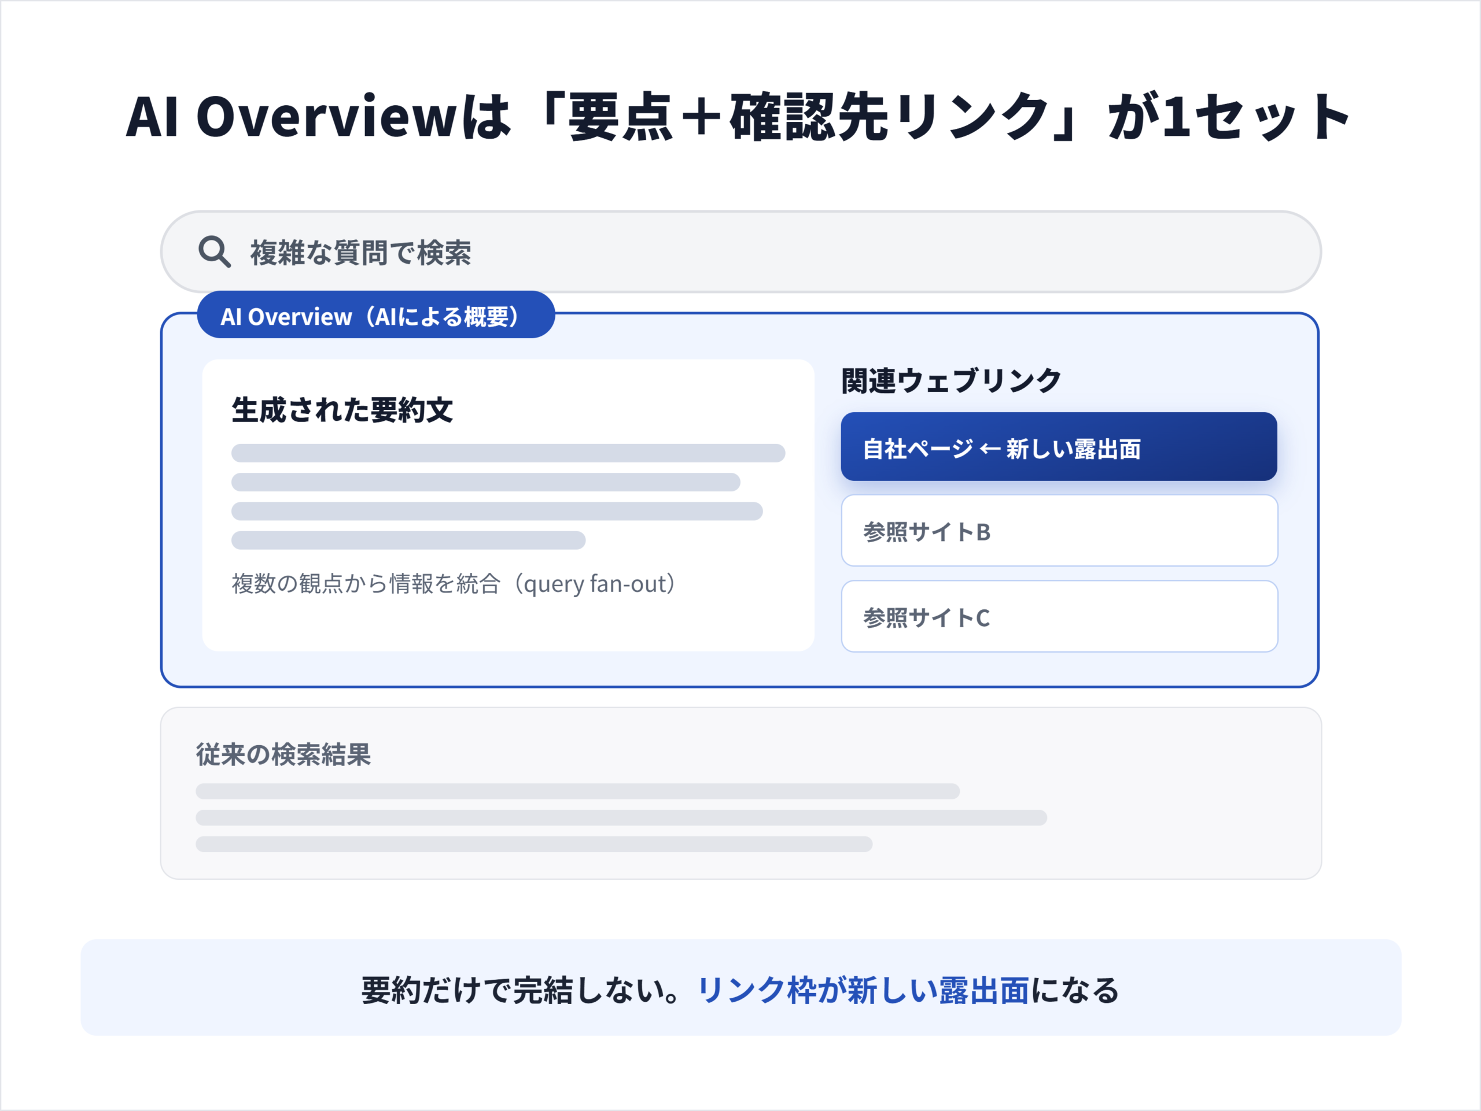
Task: Click the 従来の検索結果 heading
Action: point(283,754)
